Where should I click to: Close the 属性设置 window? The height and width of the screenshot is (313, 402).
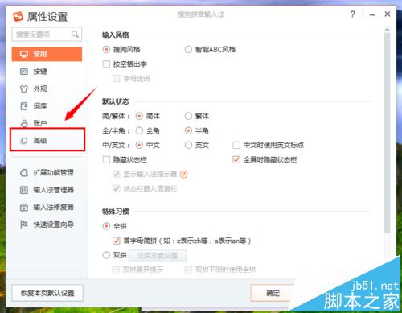tap(388, 14)
